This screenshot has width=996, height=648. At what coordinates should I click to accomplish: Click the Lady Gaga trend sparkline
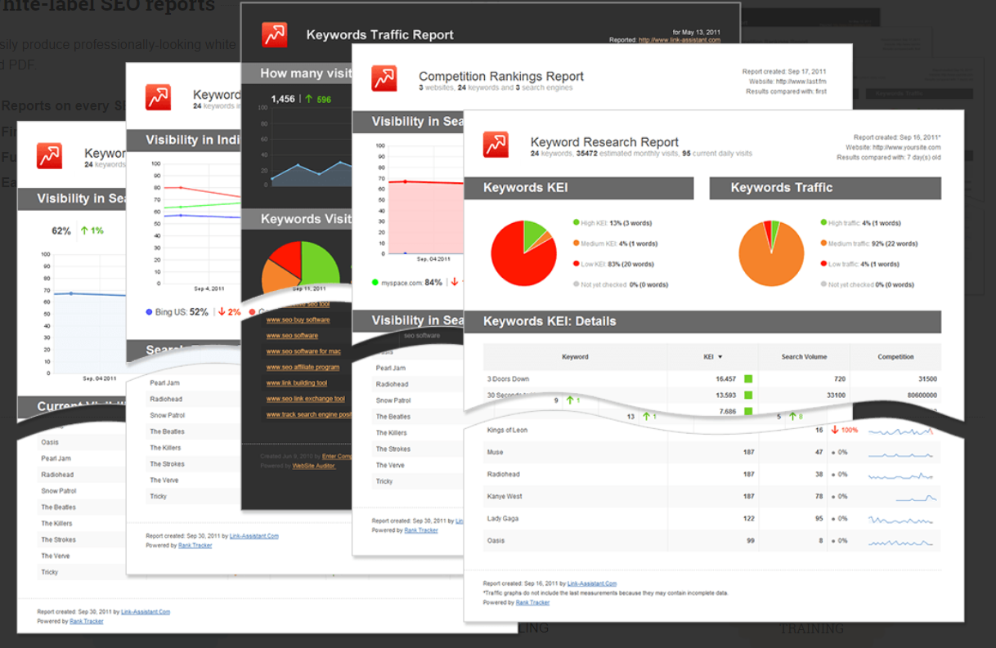(x=902, y=518)
